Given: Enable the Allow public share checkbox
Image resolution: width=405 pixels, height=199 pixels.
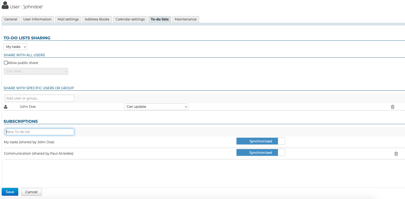Looking at the screenshot, I should click(x=6, y=63).
